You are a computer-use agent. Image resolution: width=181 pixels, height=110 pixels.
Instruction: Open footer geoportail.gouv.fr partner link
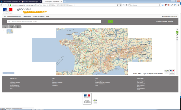click(x=141, y=81)
